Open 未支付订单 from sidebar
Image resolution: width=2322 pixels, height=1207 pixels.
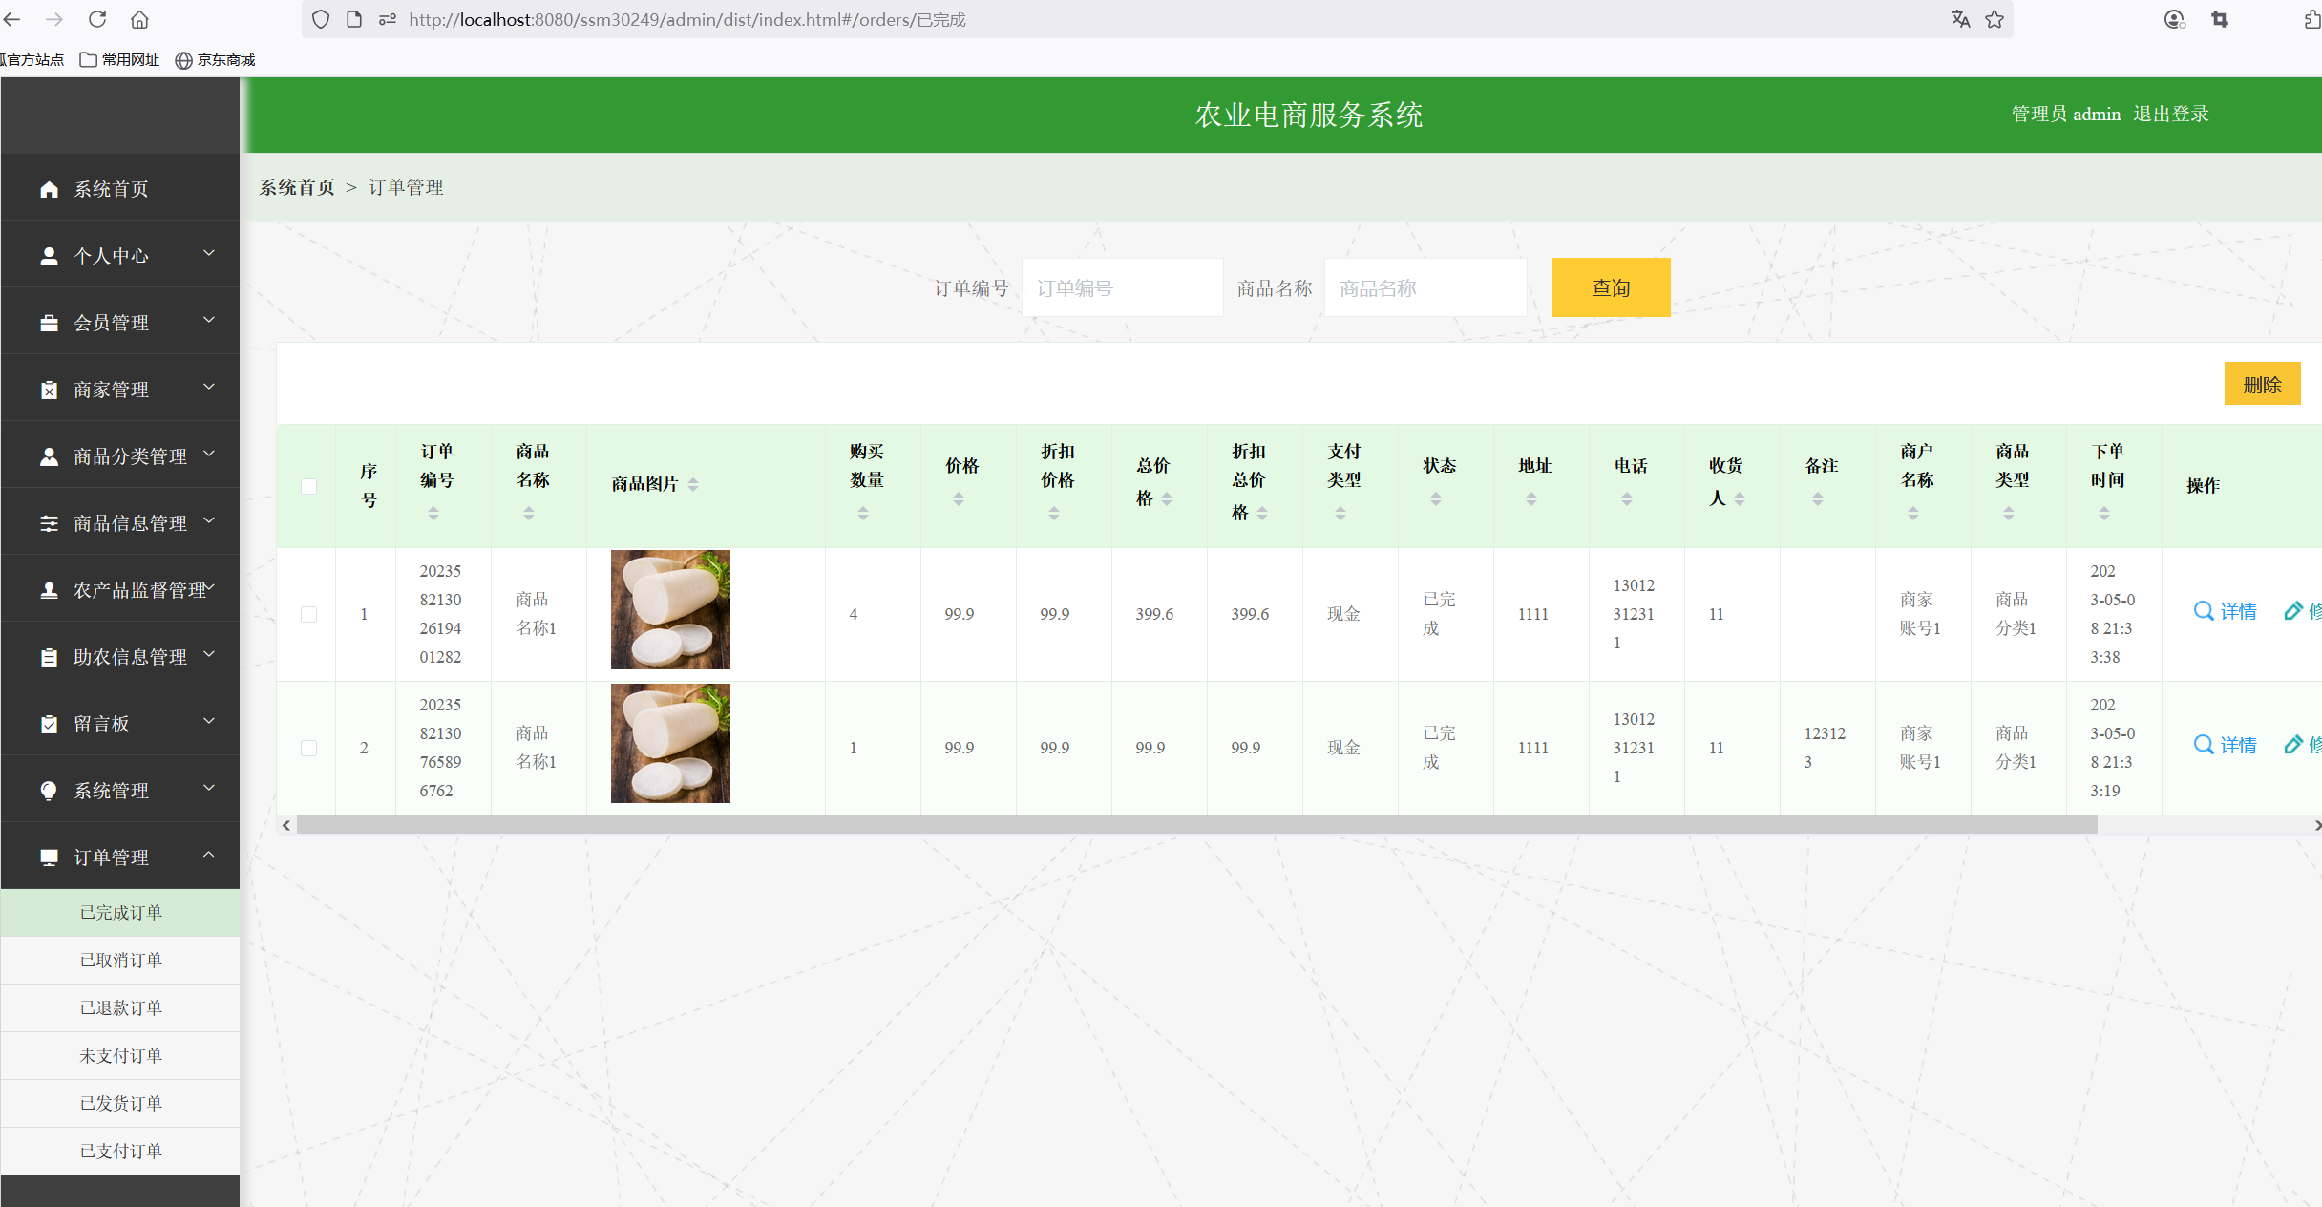(x=120, y=1055)
